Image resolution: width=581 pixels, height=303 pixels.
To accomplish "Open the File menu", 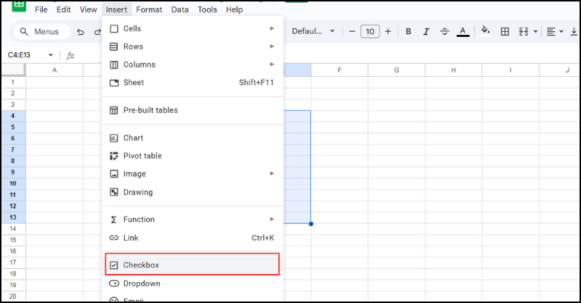I will 41,9.
